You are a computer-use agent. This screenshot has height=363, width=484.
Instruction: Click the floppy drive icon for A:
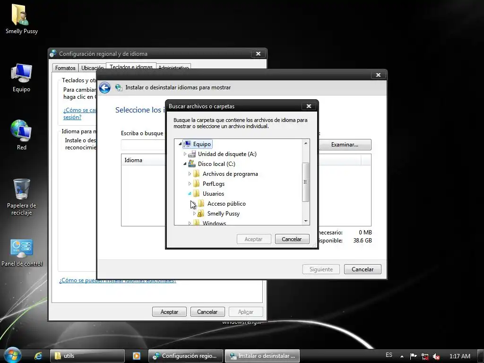tap(192, 154)
